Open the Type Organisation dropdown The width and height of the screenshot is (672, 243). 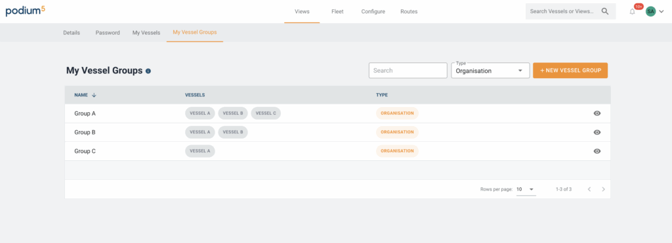(490, 71)
